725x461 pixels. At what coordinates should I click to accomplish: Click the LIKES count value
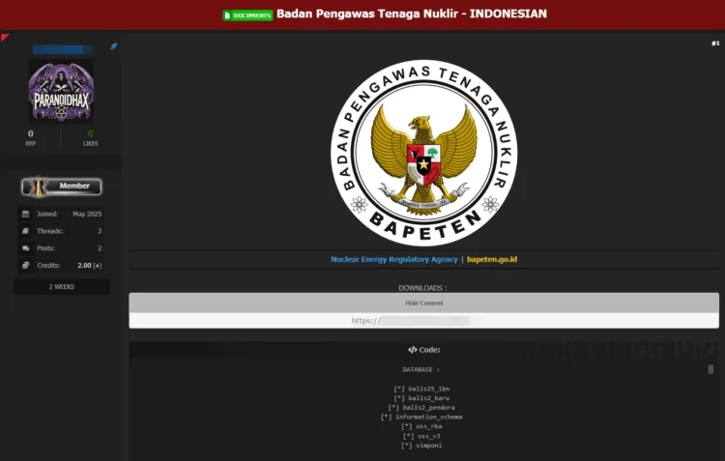pos(90,133)
